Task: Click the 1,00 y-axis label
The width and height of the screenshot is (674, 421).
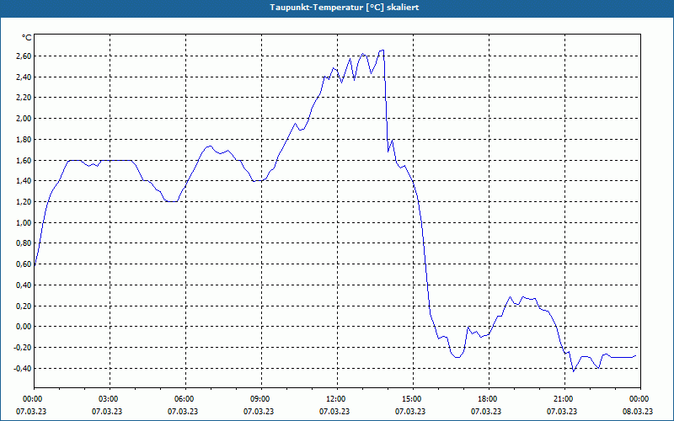Action: 24,223
